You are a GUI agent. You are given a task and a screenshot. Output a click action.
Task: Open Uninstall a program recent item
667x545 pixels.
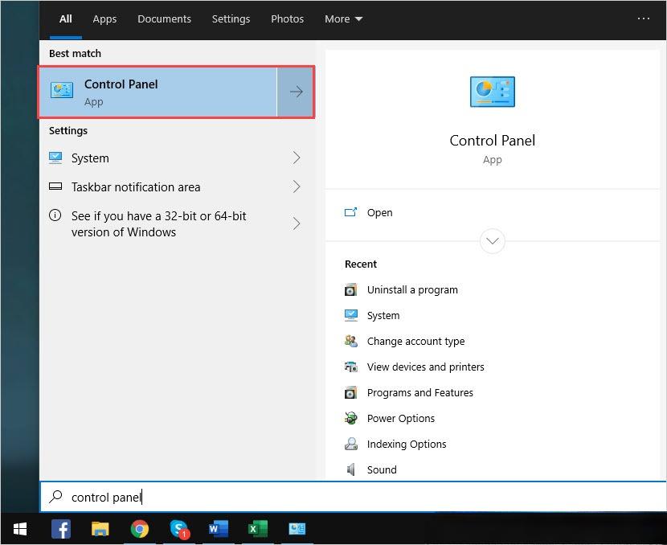coord(412,289)
